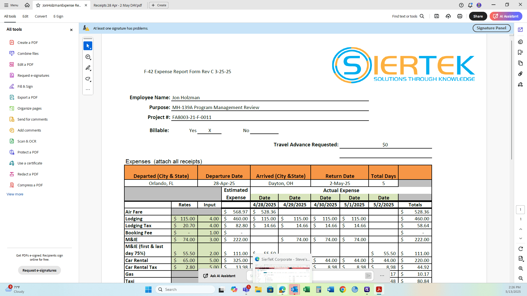Open Google Chrome from the taskbar

343,289
